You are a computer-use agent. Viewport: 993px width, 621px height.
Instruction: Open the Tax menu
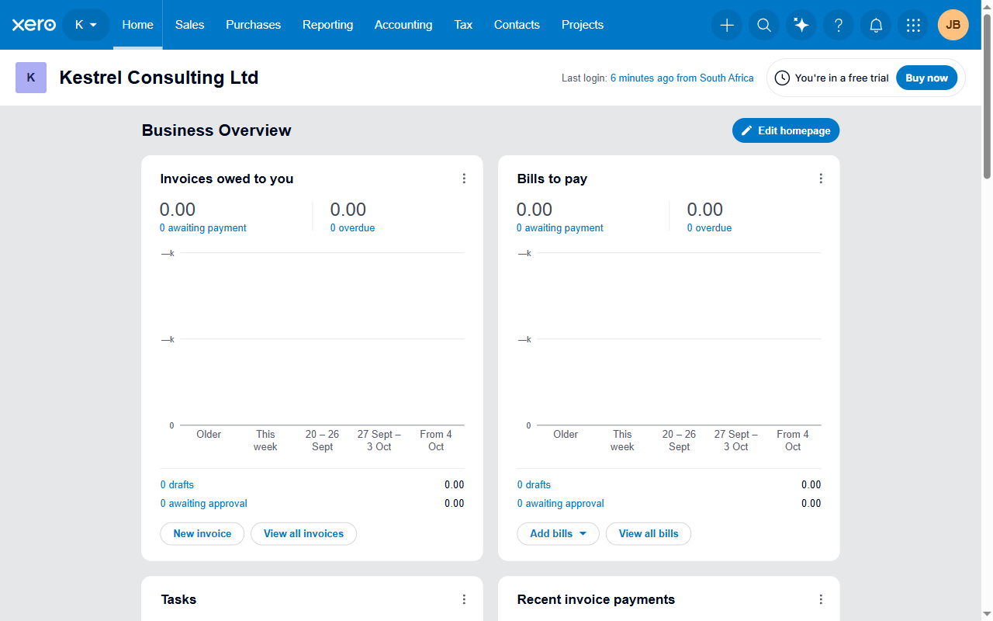(x=463, y=25)
